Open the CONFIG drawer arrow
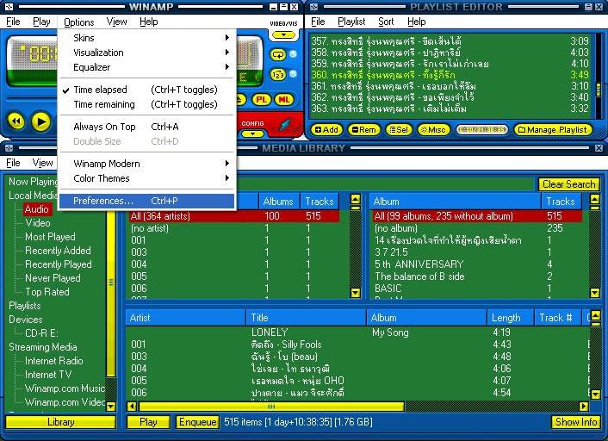608x441 pixels. point(253,134)
